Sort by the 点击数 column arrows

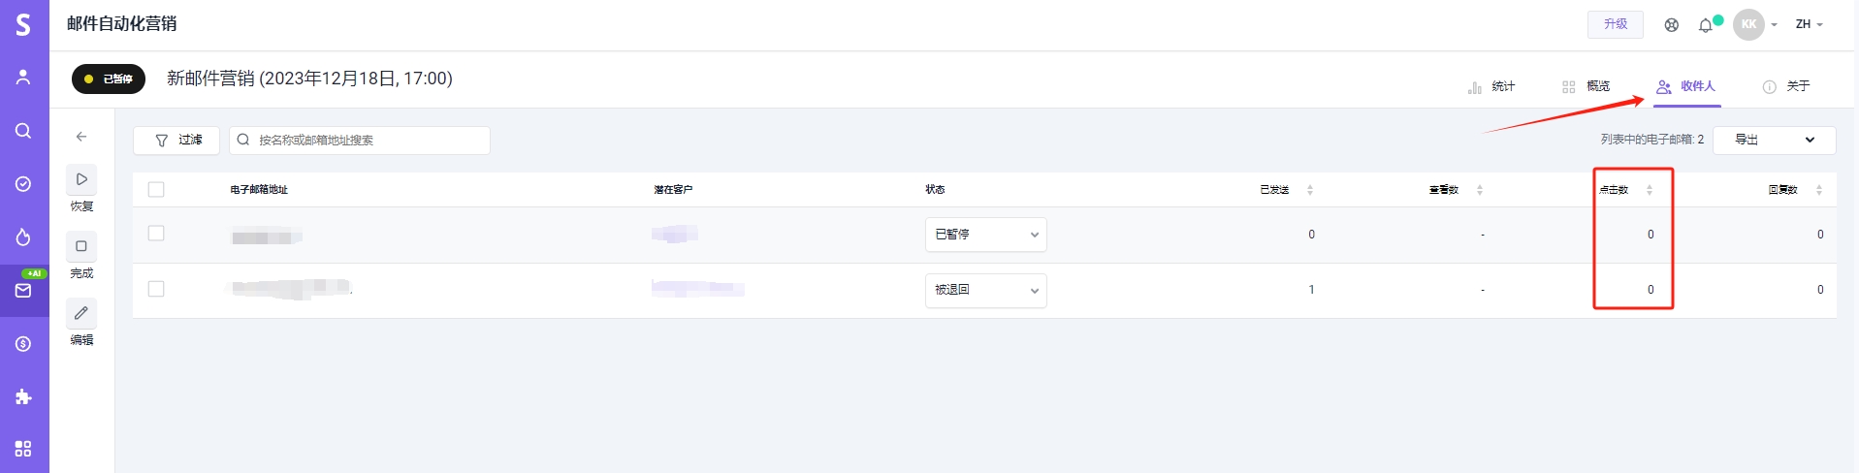coord(1650,190)
